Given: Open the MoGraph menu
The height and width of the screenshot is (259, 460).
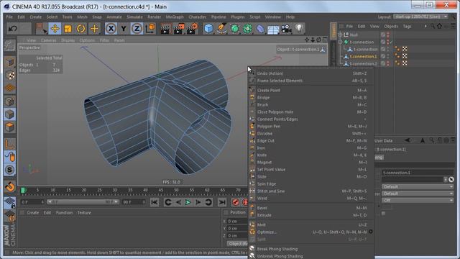Looking at the screenshot, I should click(x=175, y=17).
